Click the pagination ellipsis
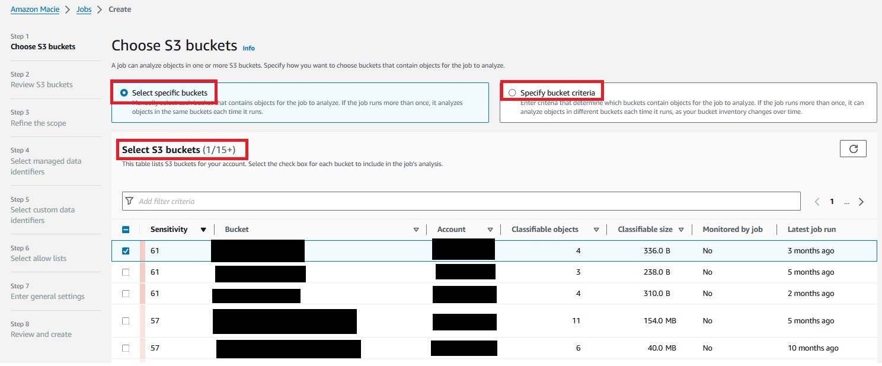 [846, 203]
